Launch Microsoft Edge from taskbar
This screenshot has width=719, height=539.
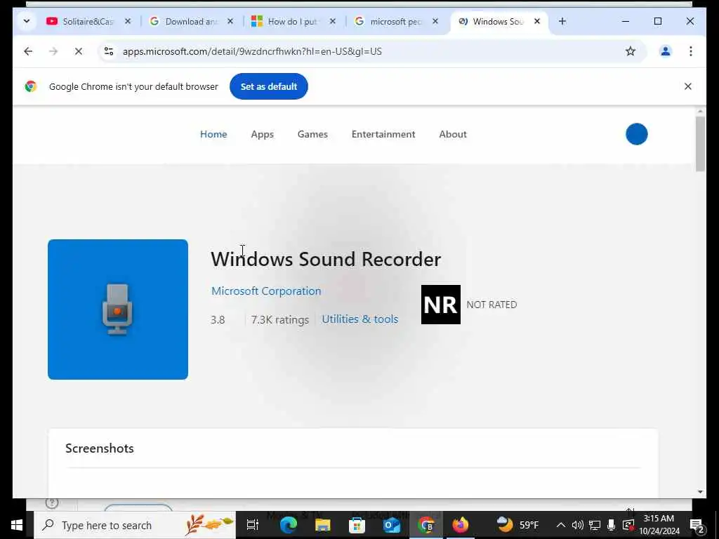(288, 525)
